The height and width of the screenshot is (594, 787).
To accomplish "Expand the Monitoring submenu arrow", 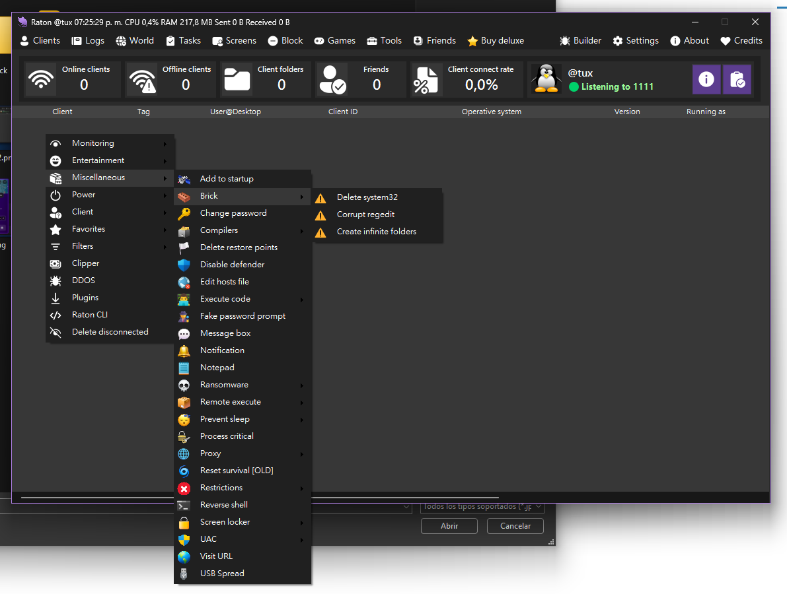I will click(165, 144).
